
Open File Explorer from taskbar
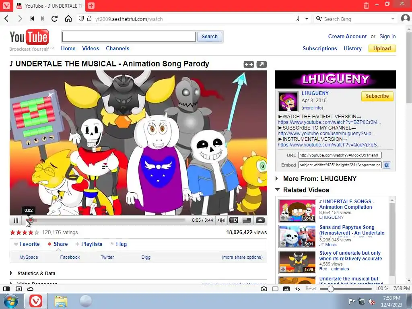pos(61,301)
